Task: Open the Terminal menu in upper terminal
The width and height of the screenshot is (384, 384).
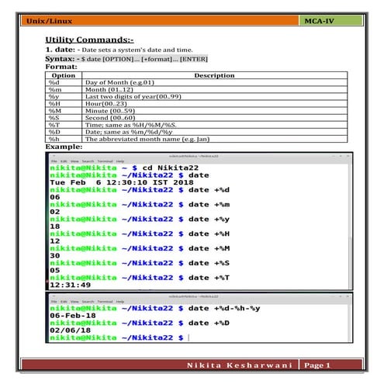Action: point(106,161)
